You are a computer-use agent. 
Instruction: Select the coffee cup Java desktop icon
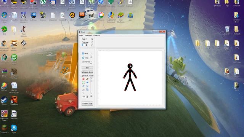click(x=14, y=43)
